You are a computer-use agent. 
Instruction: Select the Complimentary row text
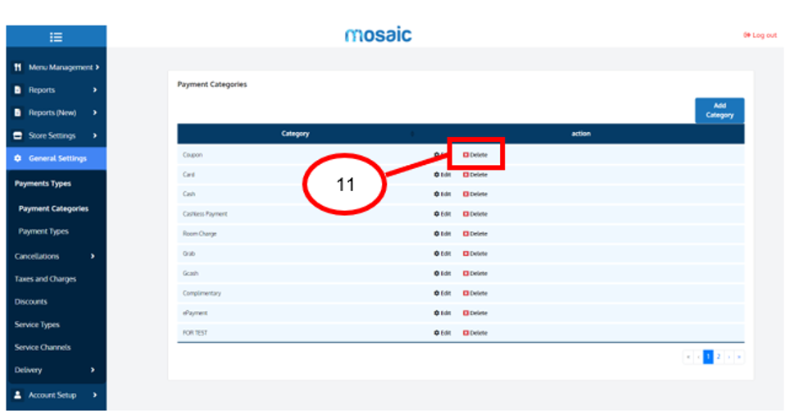(202, 293)
